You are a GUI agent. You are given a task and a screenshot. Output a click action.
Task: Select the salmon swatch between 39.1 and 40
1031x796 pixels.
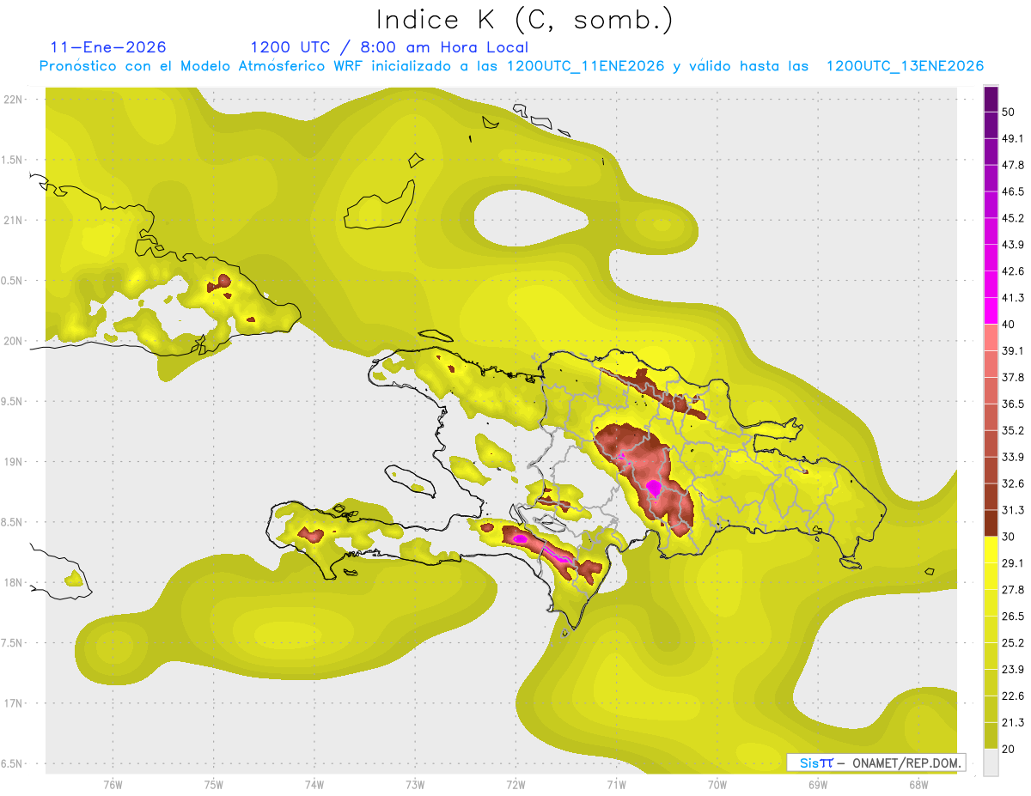(x=991, y=337)
